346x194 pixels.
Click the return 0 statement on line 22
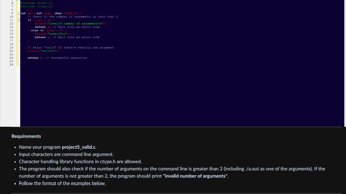point(35,58)
